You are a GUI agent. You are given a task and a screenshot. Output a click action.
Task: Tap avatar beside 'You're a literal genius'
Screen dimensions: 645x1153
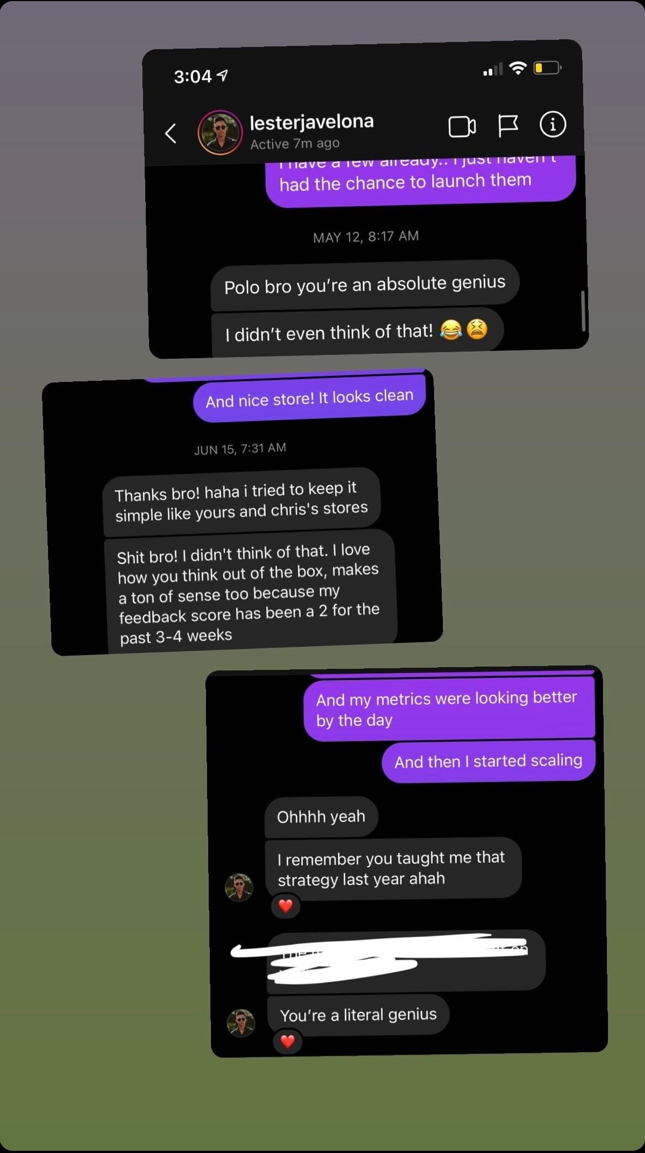(241, 1023)
